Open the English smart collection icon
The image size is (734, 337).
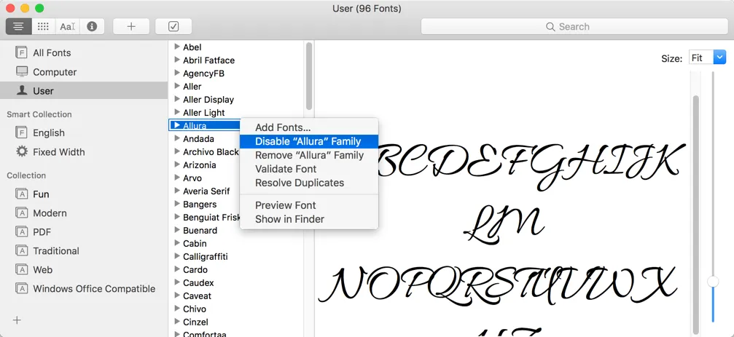tap(22, 132)
